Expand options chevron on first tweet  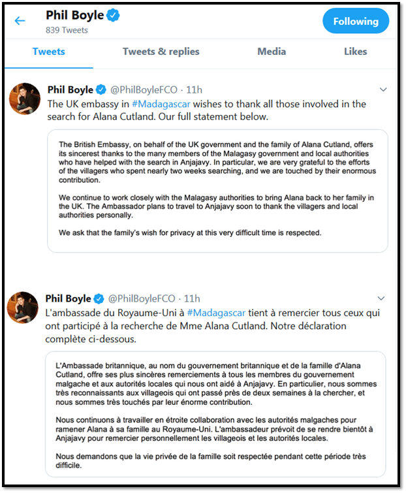pos(383,89)
